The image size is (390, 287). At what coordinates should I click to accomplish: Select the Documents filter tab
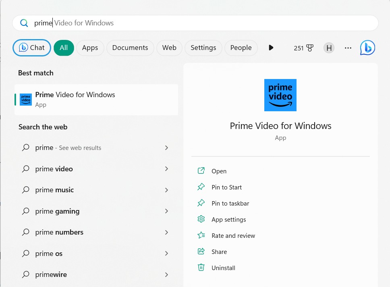pyautogui.click(x=130, y=48)
